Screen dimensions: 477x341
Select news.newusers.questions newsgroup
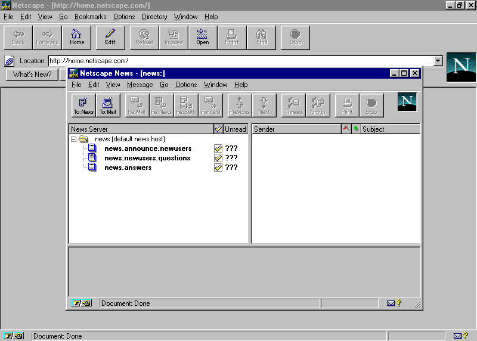point(147,158)
